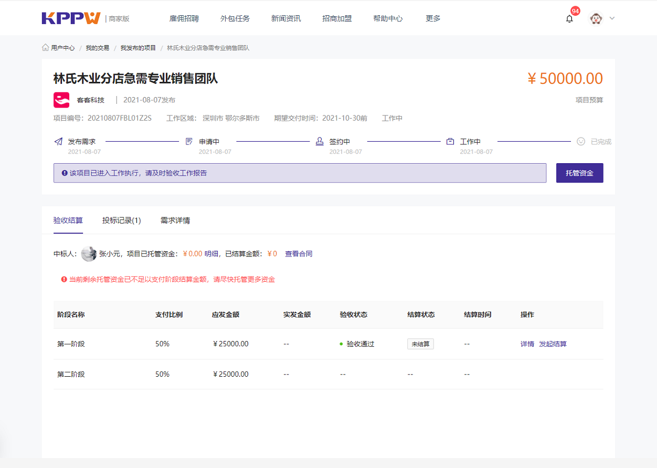Open the 招商加盟 menu
Viewport: 657px width, 468px height.
(337, 18)
